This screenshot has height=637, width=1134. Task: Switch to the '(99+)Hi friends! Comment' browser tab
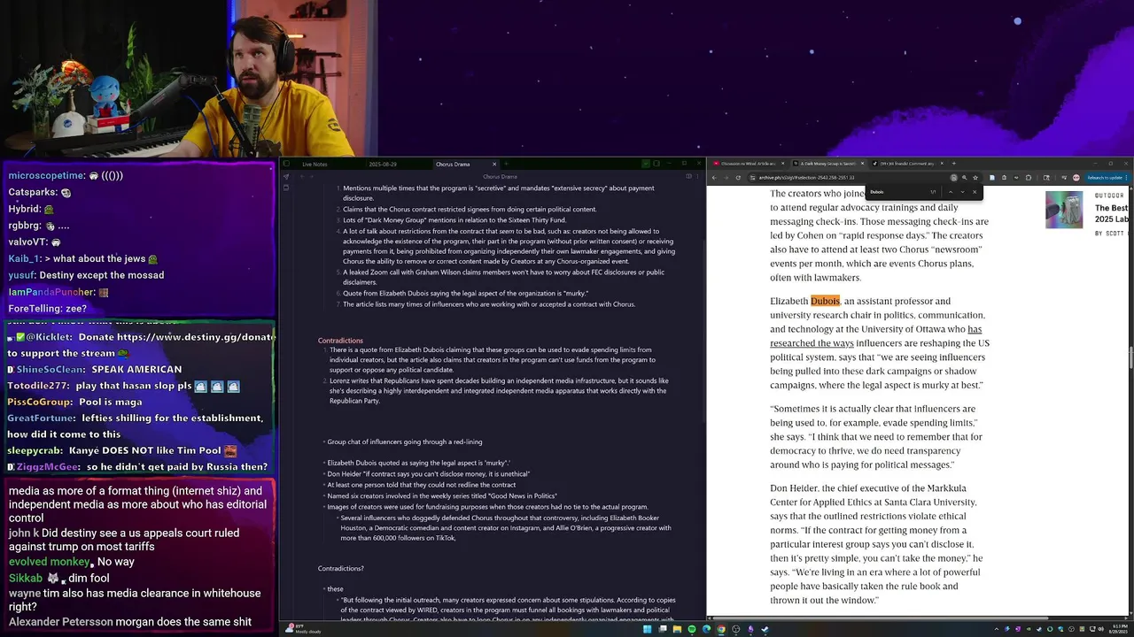(x=907, y=164)
